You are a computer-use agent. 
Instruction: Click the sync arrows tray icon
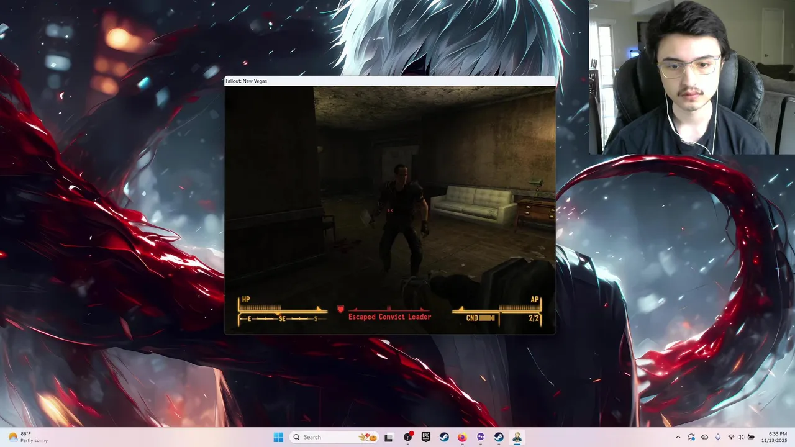tap(691, 437)
